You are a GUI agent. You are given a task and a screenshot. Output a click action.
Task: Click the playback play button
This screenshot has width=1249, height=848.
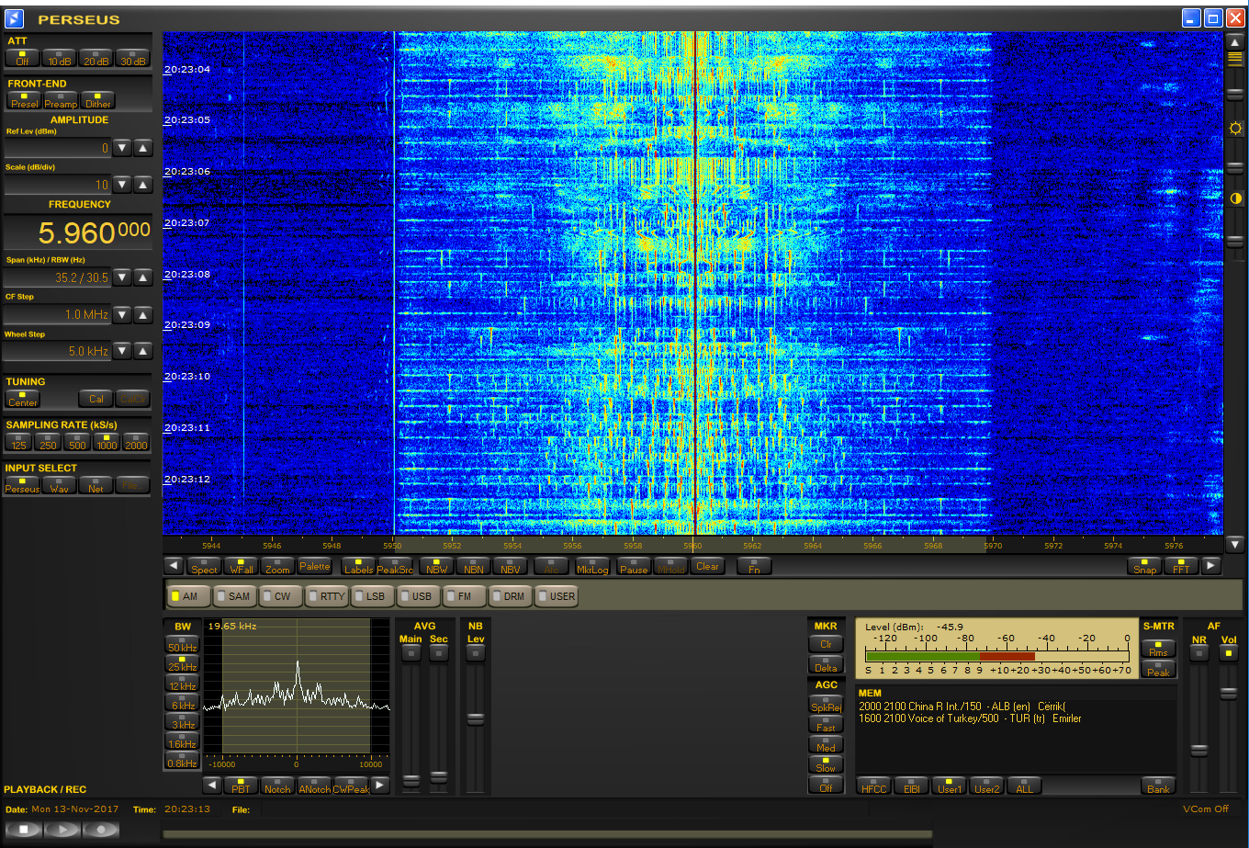pos(62,829)
